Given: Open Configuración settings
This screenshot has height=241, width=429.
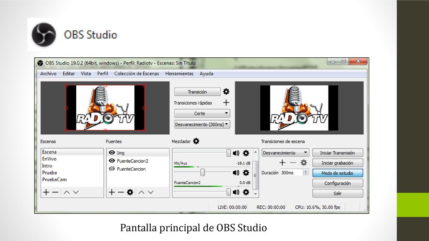Looking at the screenshot, I should point(338,183).
